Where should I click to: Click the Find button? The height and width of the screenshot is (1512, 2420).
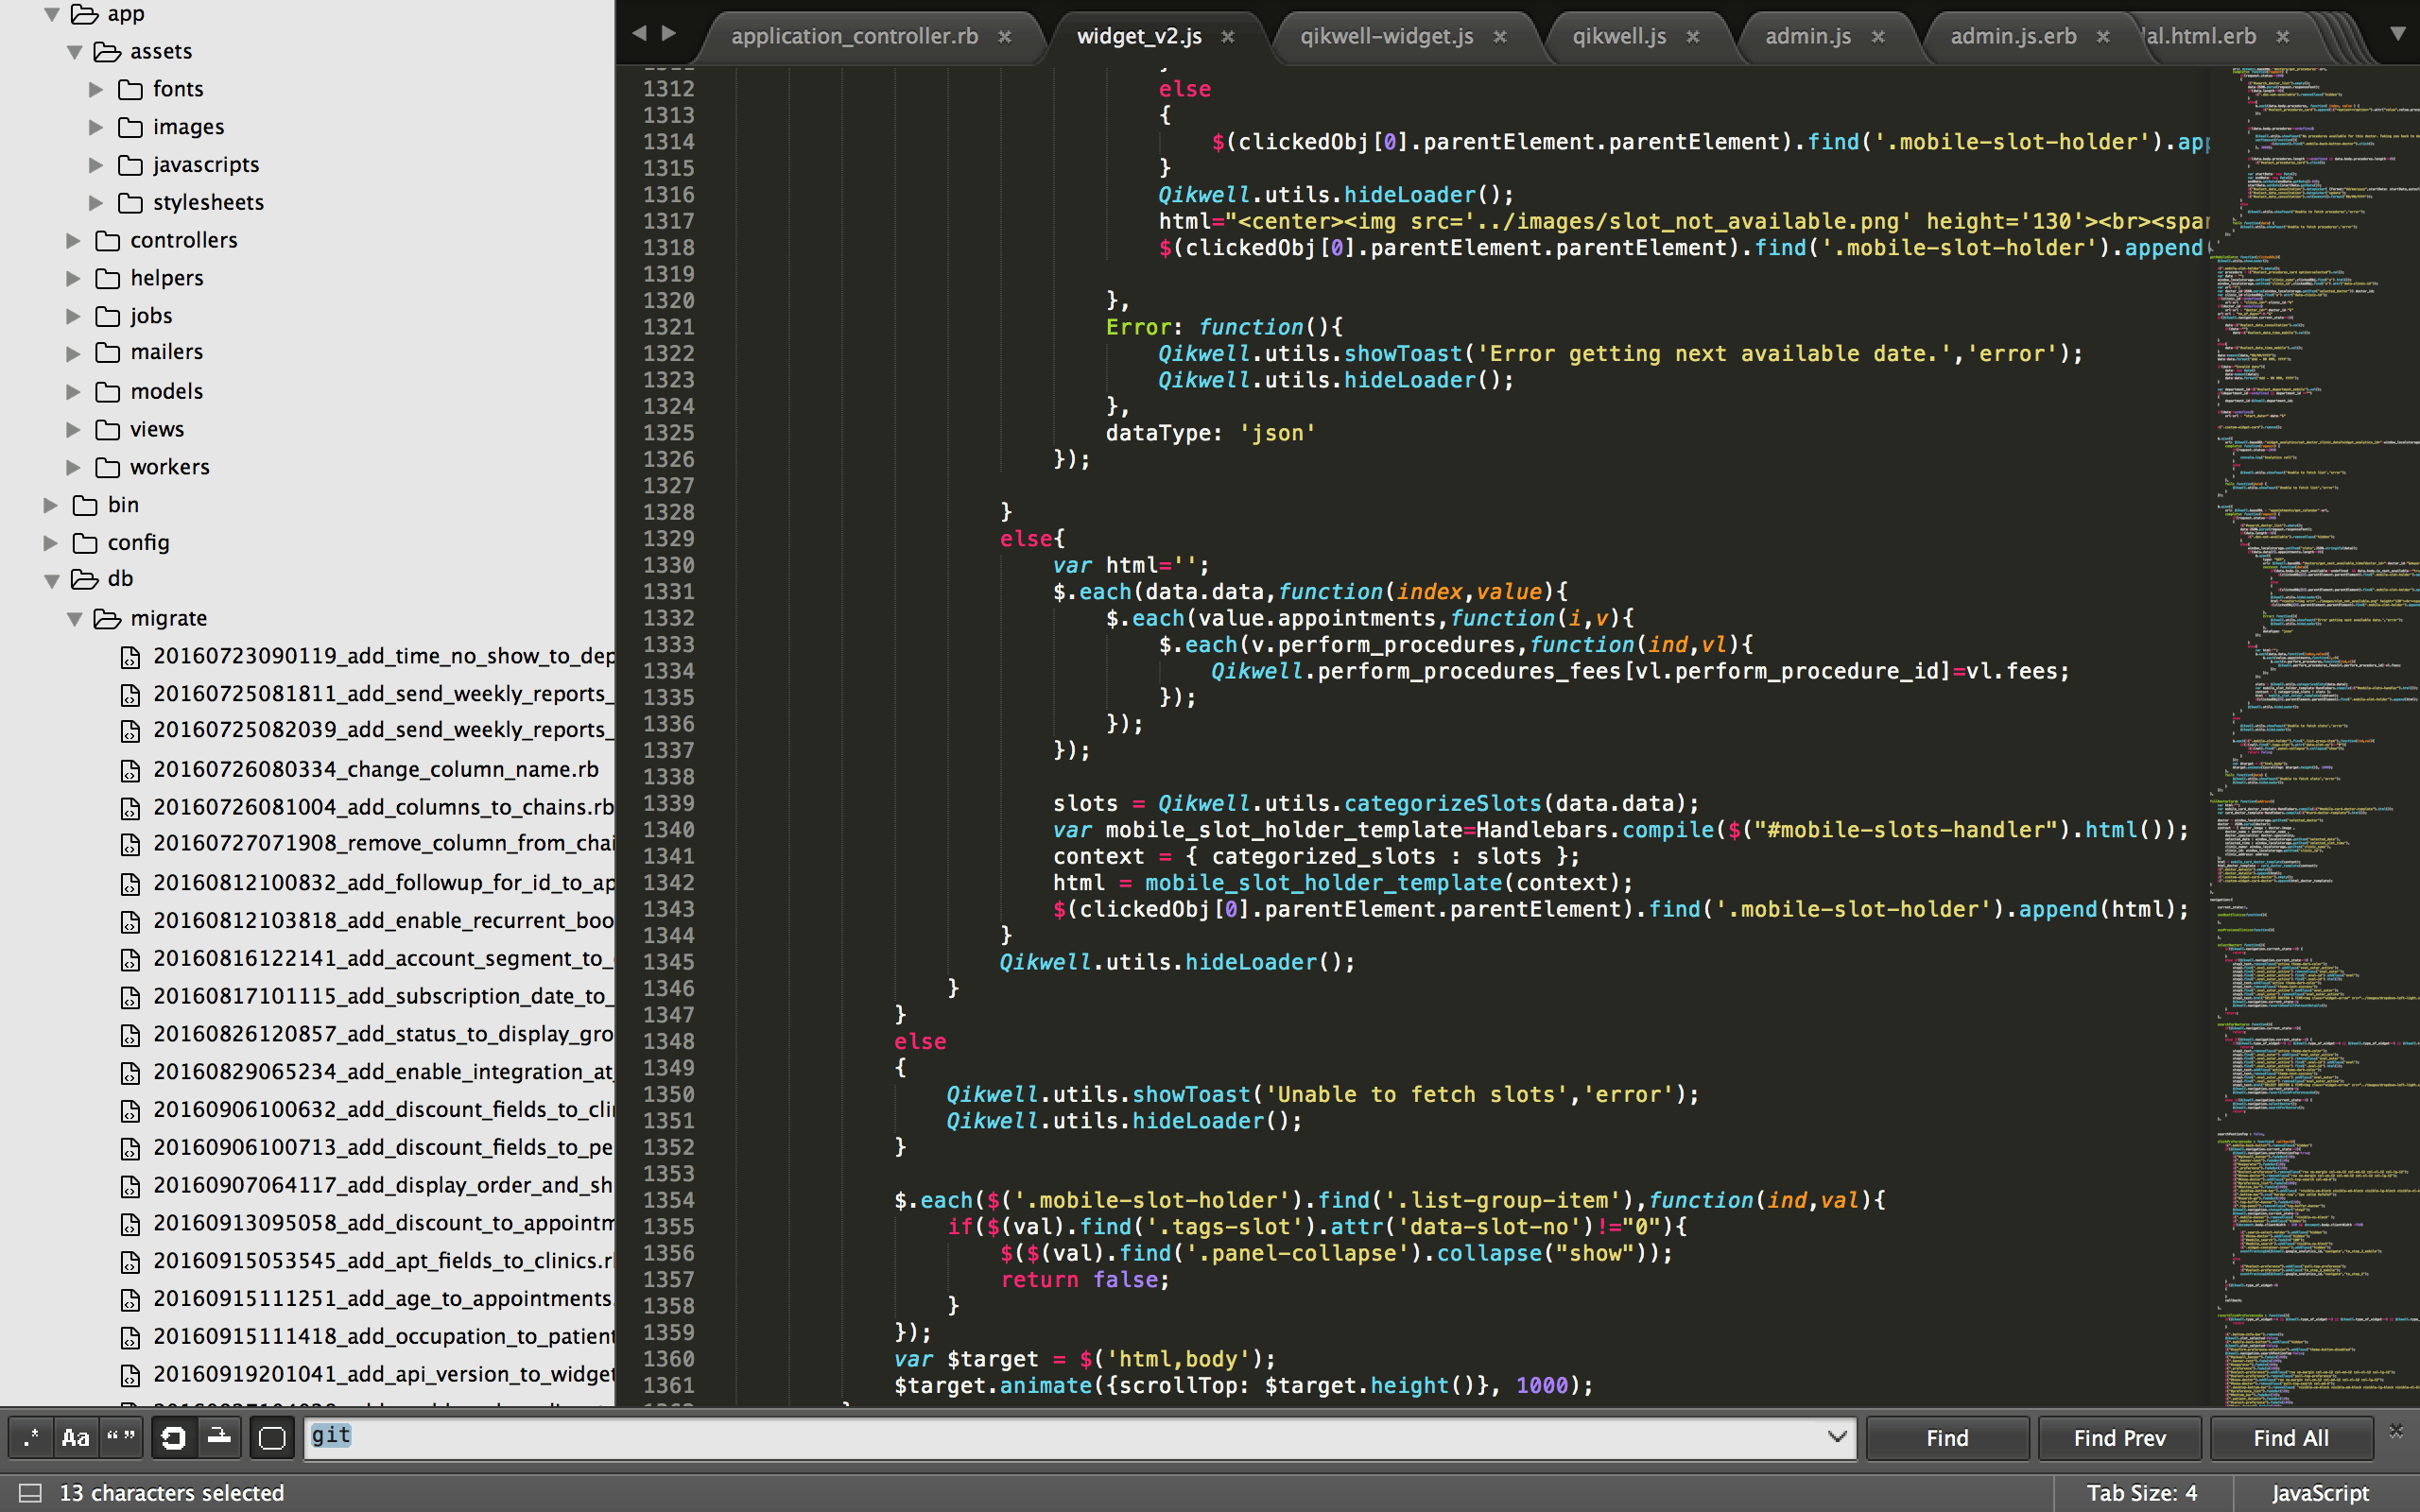click(1947, 1438)
